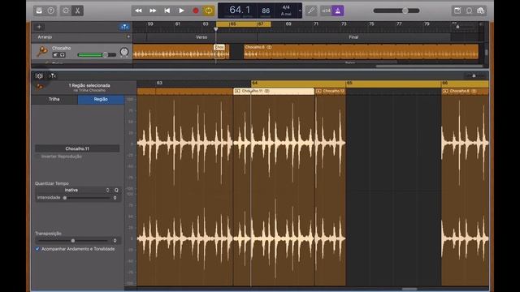The image size is (520, 292).
Task: Click '1 Região selecionada' text
Action: [89, 85]
